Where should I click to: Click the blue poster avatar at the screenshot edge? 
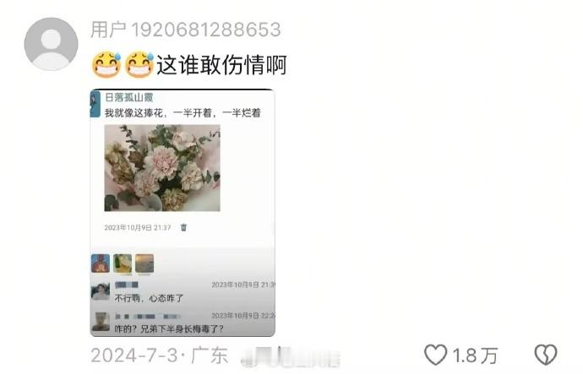click(95, 104)
